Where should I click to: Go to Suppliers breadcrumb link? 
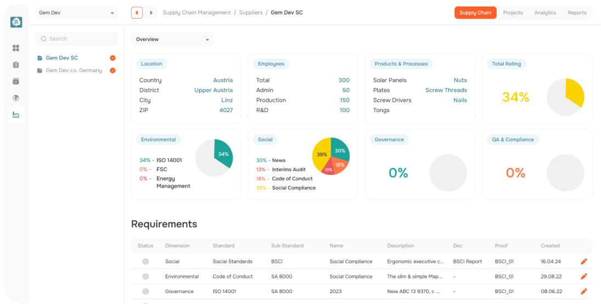pyautogui.click(x=251, y=13)
